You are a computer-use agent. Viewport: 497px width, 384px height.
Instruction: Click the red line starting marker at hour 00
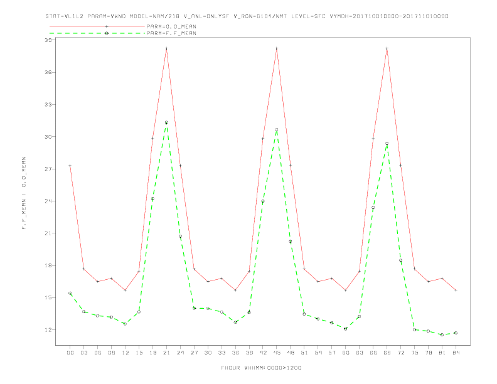point(70,166)
